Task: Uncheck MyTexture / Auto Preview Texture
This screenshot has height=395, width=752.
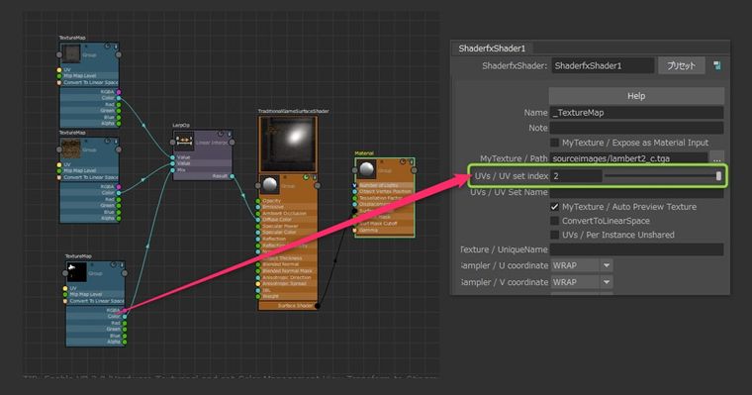Action: coord(555,207)
